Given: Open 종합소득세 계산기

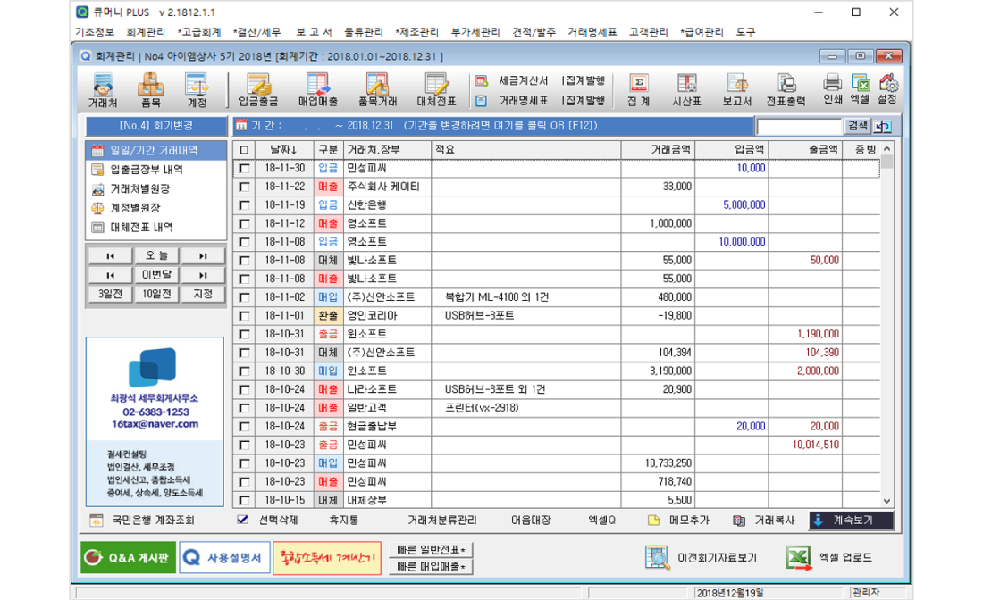Looking at the screenshot, I should (x=326, y=557).
